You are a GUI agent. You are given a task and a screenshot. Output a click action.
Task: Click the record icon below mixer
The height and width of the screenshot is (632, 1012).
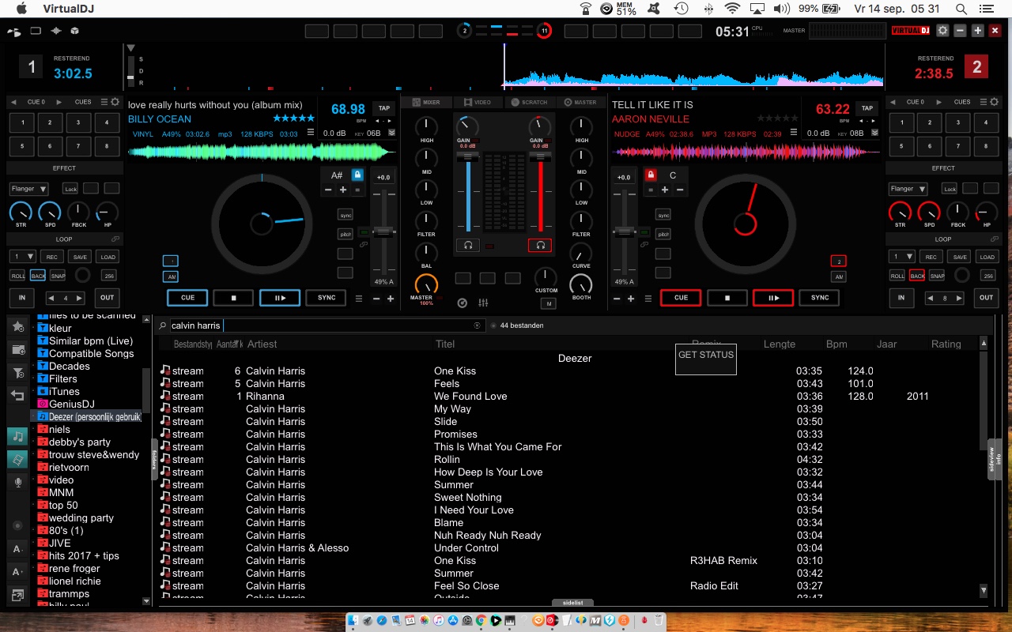463,303
